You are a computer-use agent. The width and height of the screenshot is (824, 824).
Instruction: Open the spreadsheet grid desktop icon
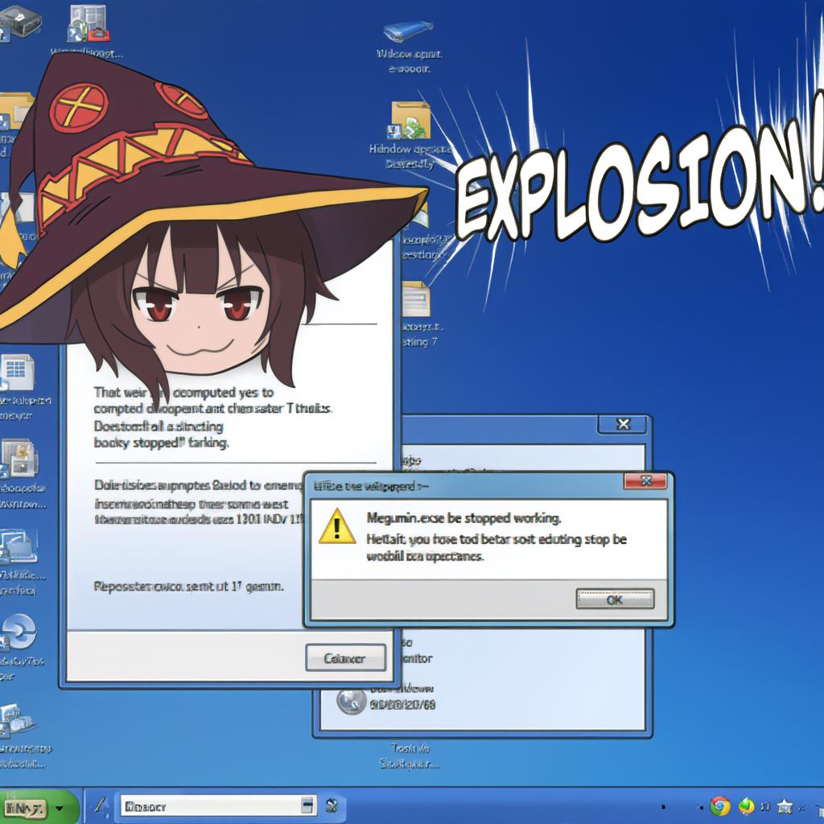click(17, 373)
